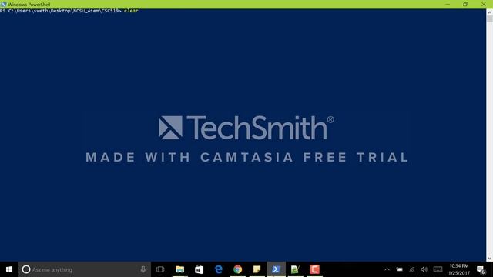Launch File Explorer from the taskbar
This screenshot has height=277, width=493.
tap(179, 269)
